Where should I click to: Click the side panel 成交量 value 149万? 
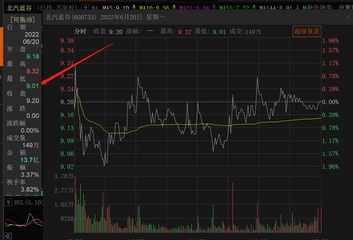coord(31,145)
